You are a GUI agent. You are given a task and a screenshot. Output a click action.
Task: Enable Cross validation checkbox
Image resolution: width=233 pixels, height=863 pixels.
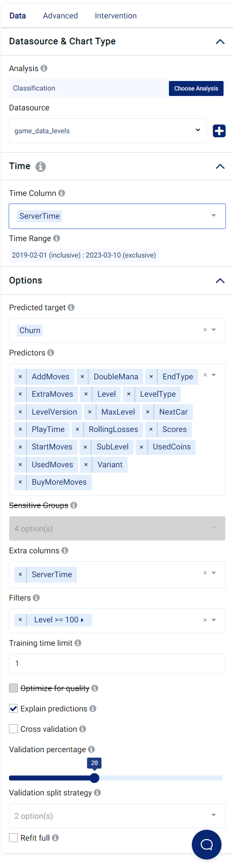click(13, 729)
